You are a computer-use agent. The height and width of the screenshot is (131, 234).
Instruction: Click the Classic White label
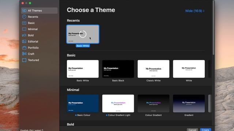pyautogui.click(x=154, y=80)
